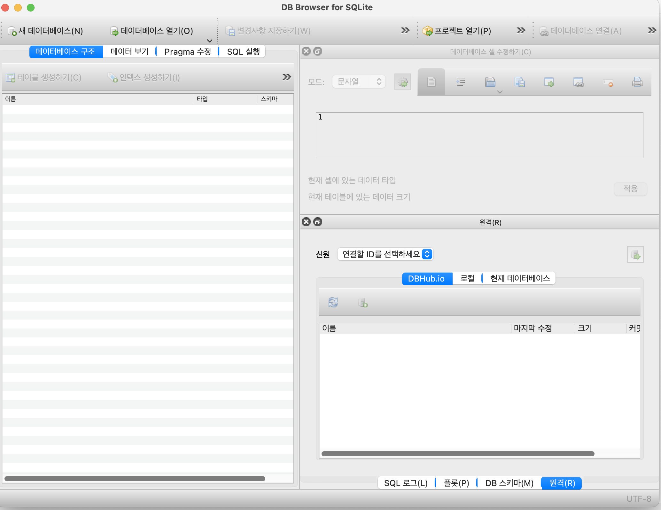Switch to the SQL 실행 tab
Viewport: 661px width, 510px height.
[243, 51]
